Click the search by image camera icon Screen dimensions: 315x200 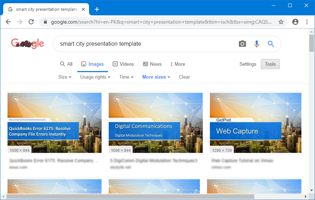(242, 44)
